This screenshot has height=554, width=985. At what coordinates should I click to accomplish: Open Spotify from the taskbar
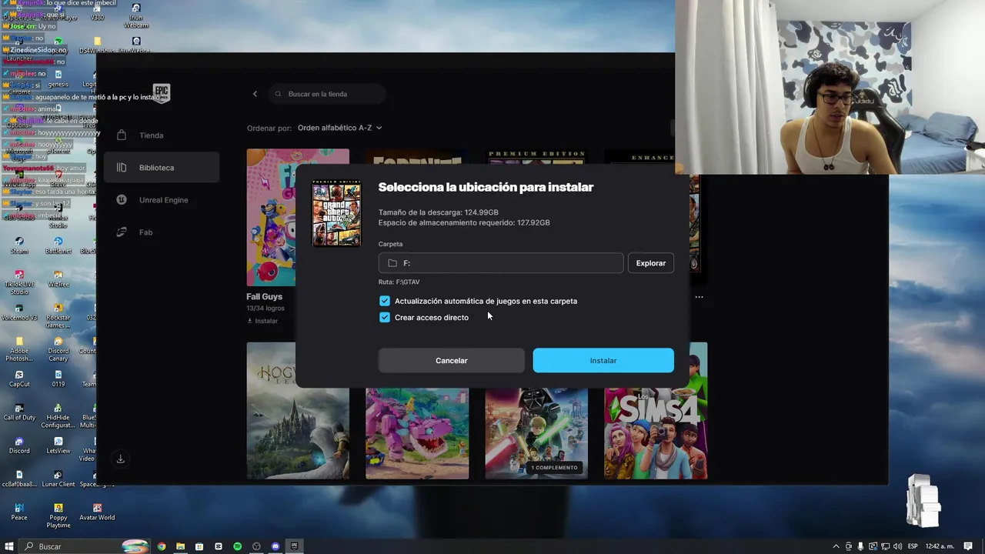237,546
